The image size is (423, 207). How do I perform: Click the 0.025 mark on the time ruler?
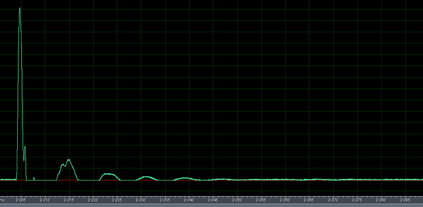(x=117, y=200)
